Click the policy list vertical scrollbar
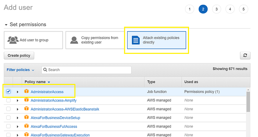 click(248, 102)
